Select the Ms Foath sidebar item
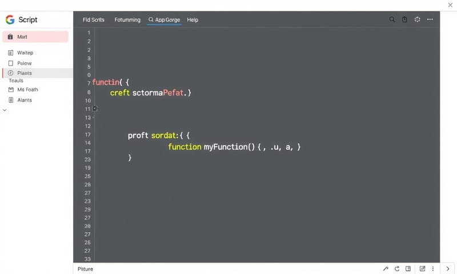The image size is (457, 274). click(27, 90)
